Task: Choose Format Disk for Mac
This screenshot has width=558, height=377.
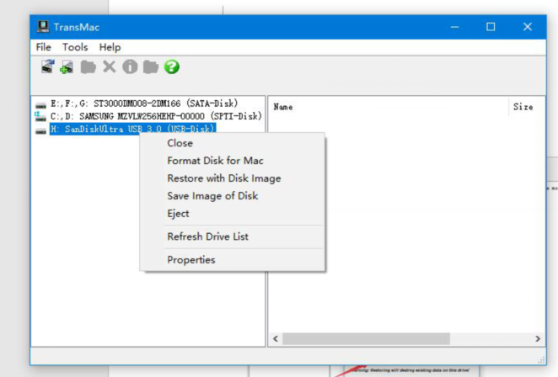Action: (233, 161)
